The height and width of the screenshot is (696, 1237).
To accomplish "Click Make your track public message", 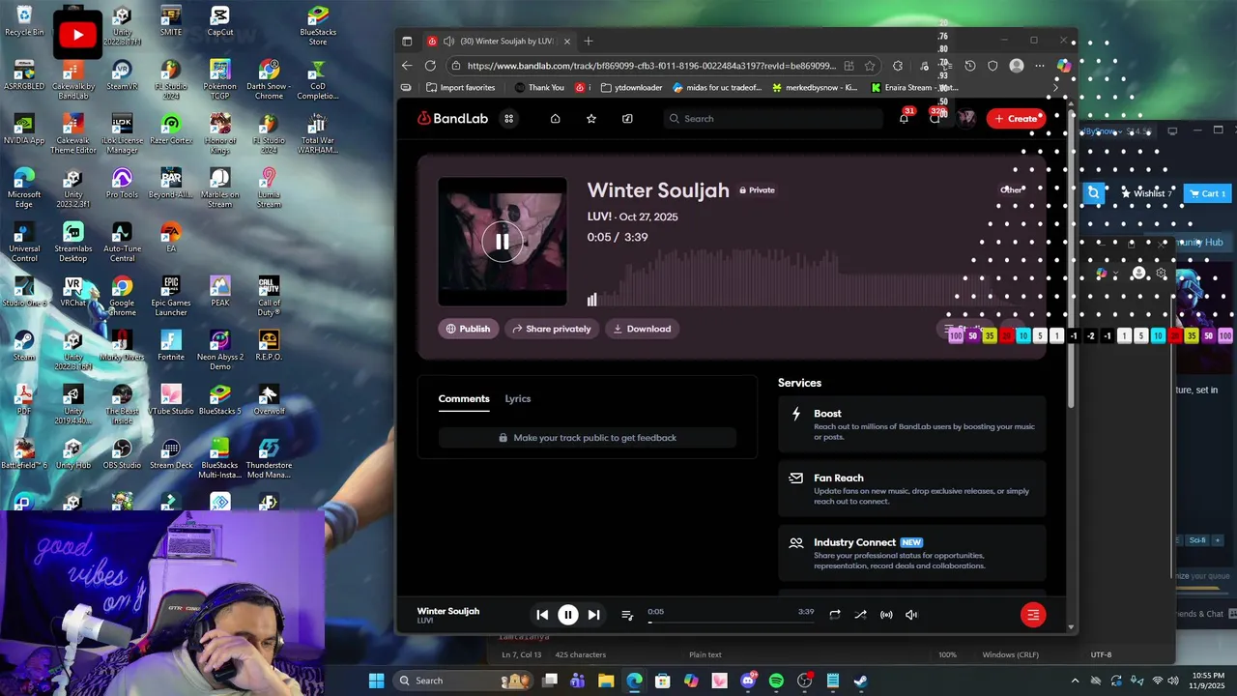I will [588, 438].
